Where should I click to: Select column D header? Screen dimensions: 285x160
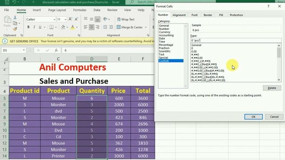[x=92, y=59]
